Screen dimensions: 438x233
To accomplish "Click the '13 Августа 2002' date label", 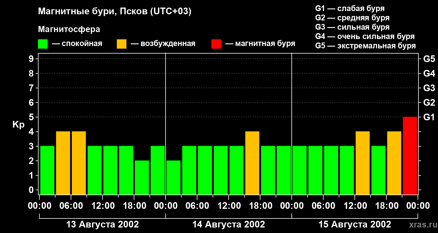I will pyautogui.click(x=102, y=225).
